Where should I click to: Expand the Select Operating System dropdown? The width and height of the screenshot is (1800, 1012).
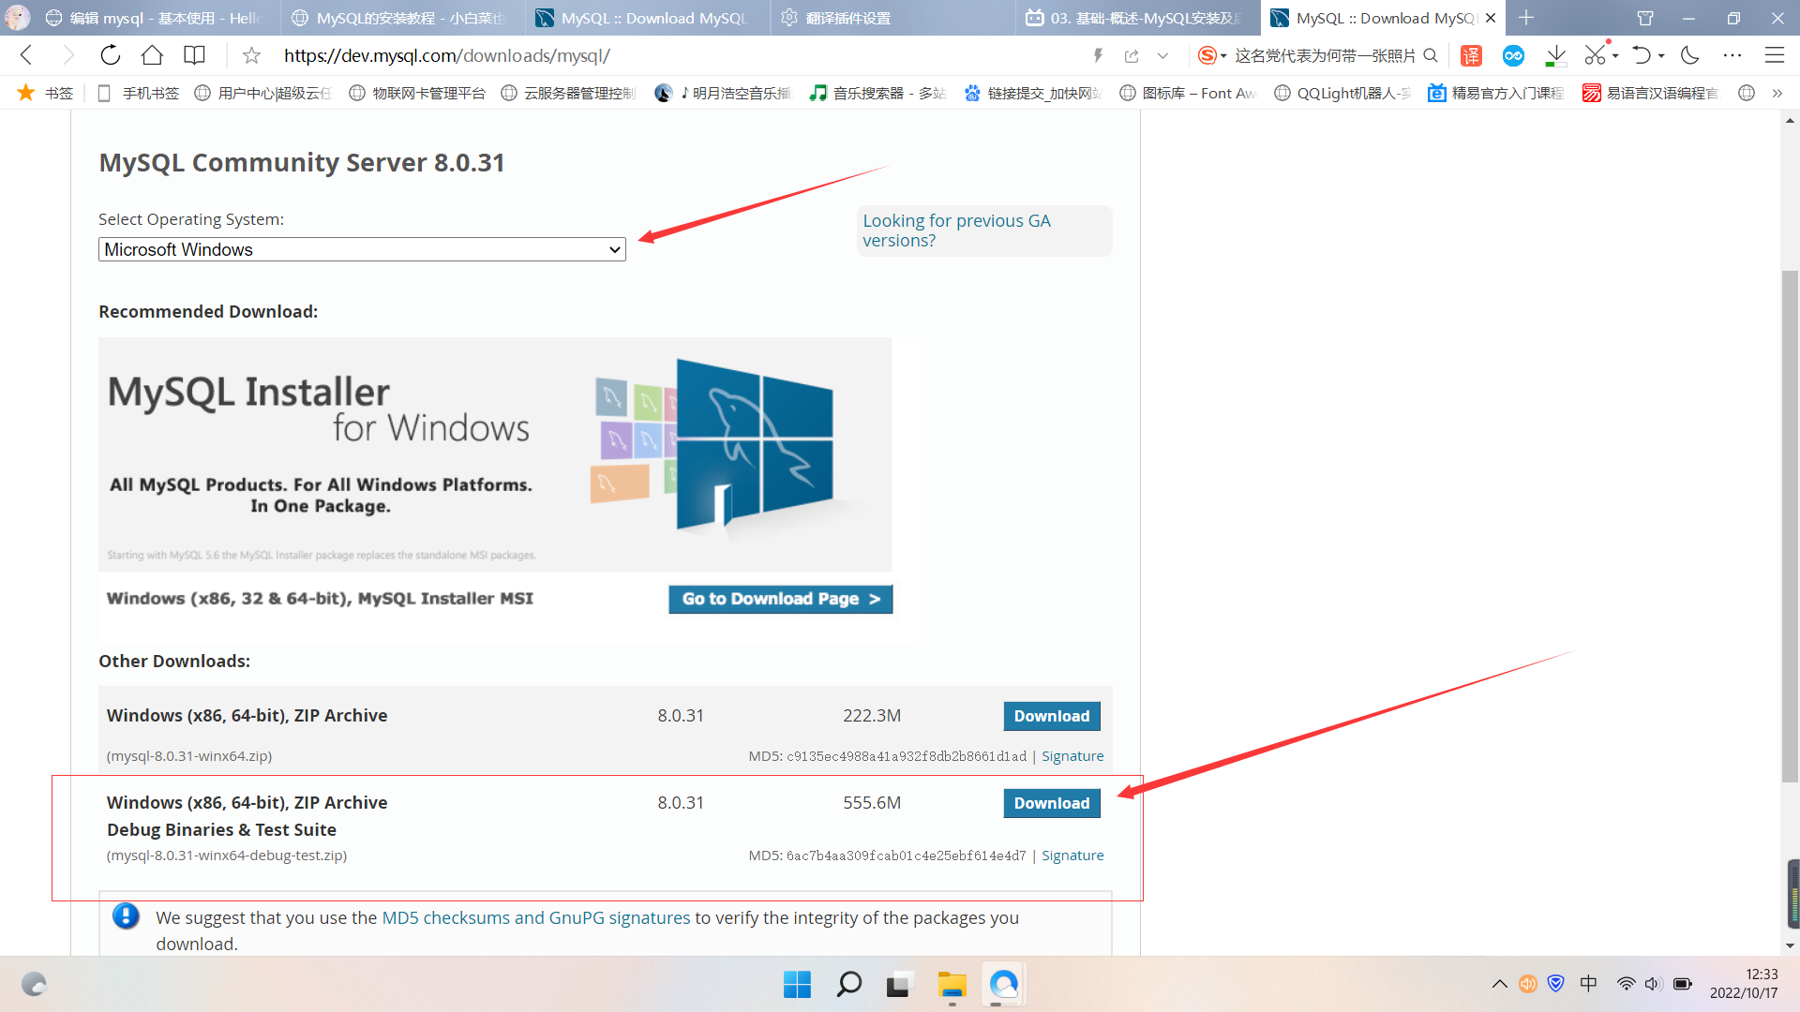click(362, 249)
